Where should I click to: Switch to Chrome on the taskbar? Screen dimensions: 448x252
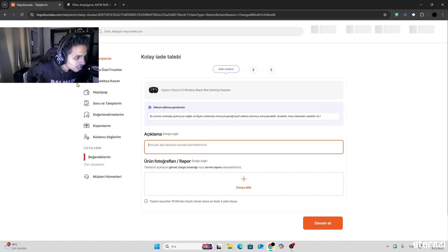tap(271, 246)
